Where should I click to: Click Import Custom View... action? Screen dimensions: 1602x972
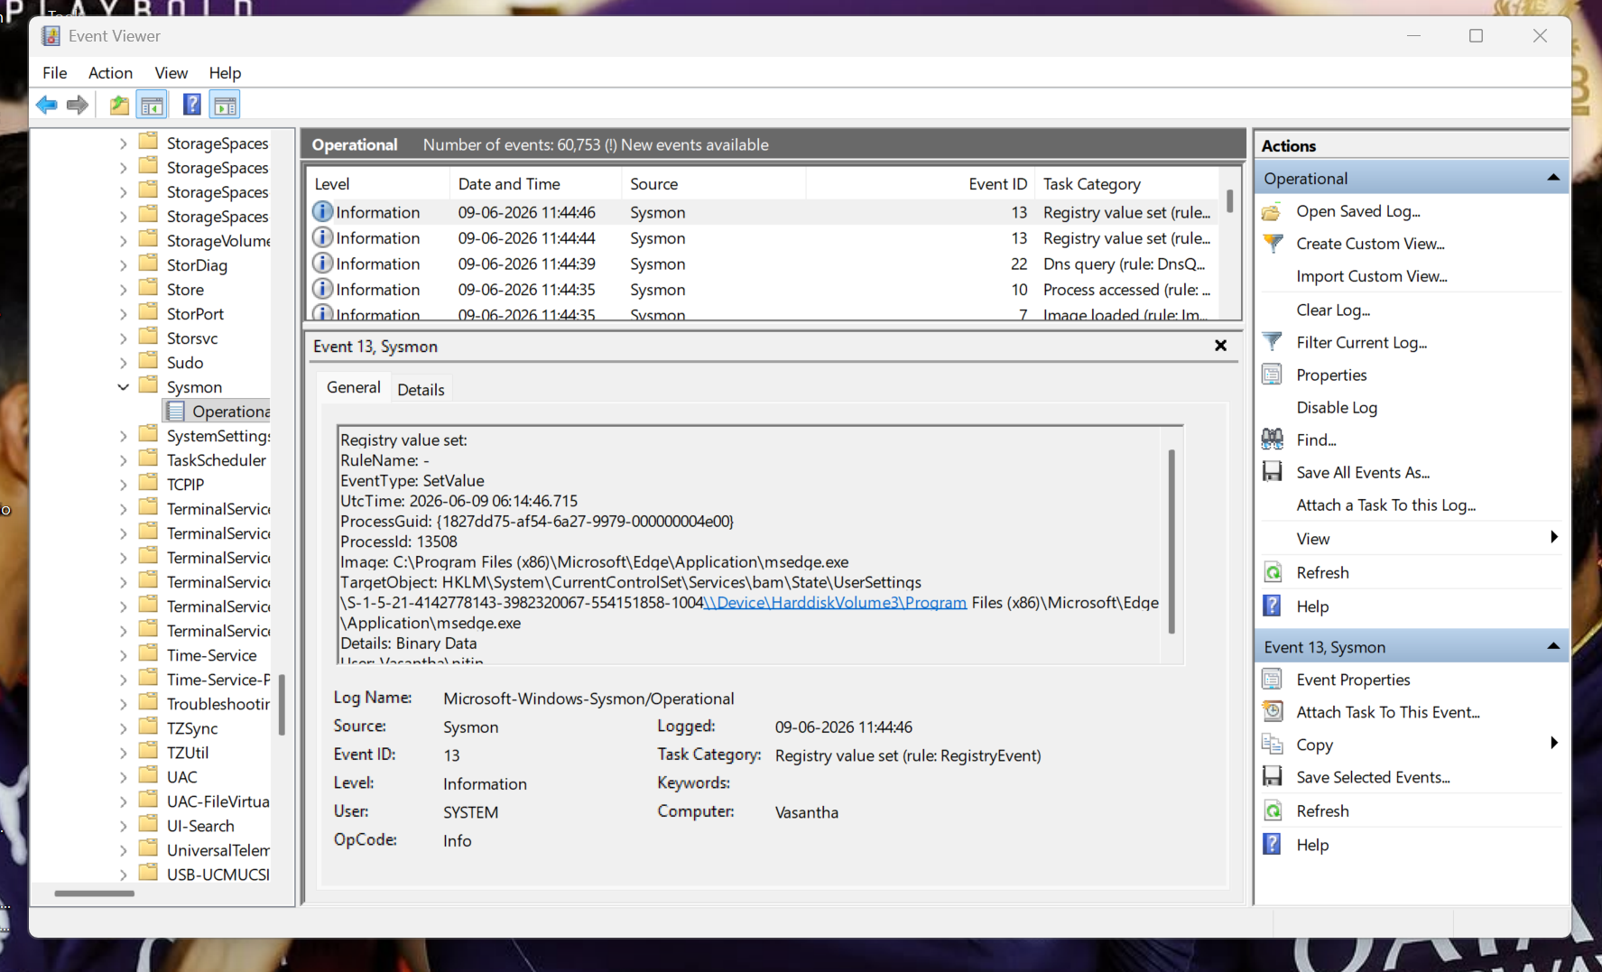coord(1372,276)
